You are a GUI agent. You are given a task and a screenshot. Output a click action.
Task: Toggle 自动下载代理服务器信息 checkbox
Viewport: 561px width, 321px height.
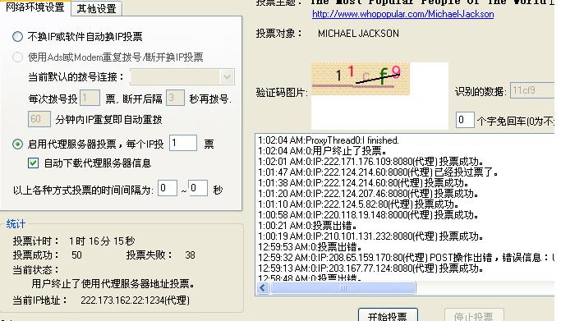click(34, 163)
